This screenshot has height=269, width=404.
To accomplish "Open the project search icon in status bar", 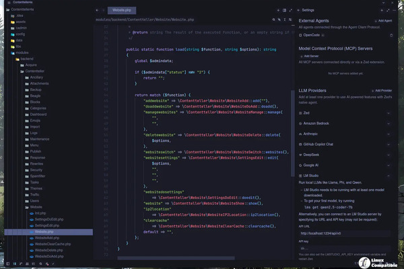I will pos(40,264).
